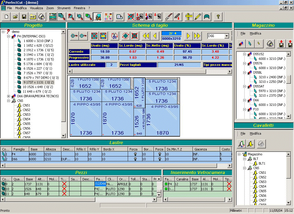This screenshot has width=294, height=214.
Task: Open File menu in Cavalletti panel
Action: [x=243, y=133]
